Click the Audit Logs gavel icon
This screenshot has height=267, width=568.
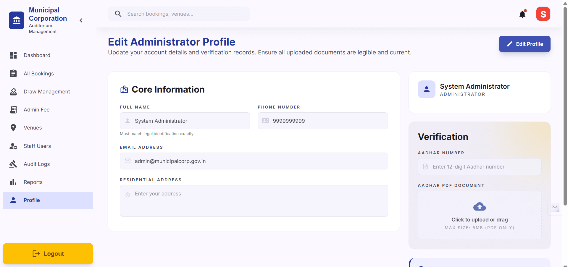click(13, 164)
